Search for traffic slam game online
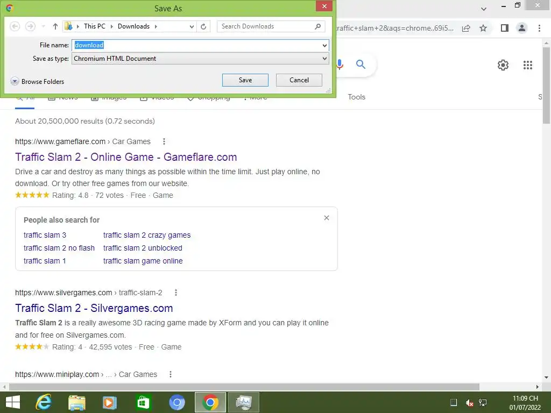 coord(143,261)
